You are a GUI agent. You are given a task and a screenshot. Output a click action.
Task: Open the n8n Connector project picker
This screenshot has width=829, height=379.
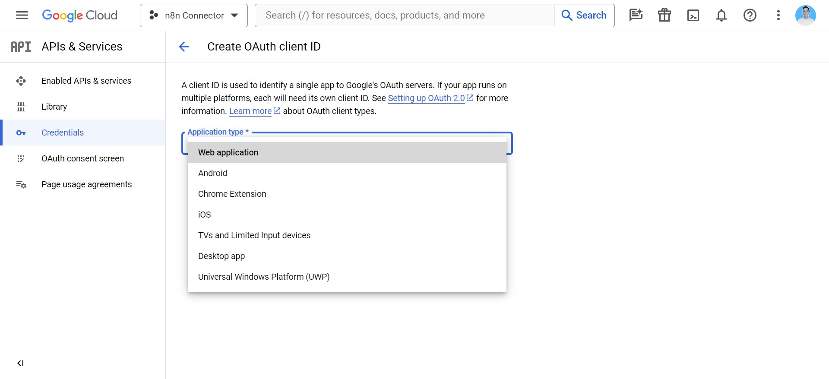(194, 16)
